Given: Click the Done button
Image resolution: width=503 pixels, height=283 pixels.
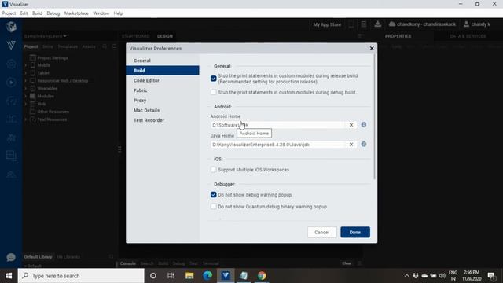Looking at the screenshot, I should click(355, 232).
